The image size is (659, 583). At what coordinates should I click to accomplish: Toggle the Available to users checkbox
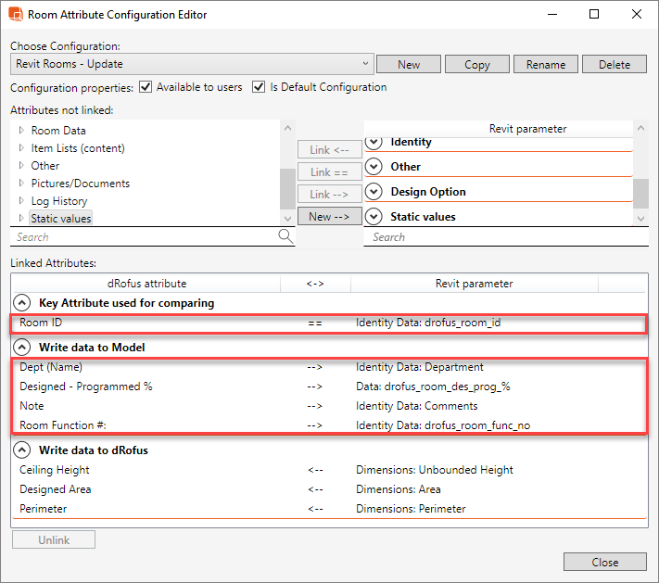coord(144,87)
